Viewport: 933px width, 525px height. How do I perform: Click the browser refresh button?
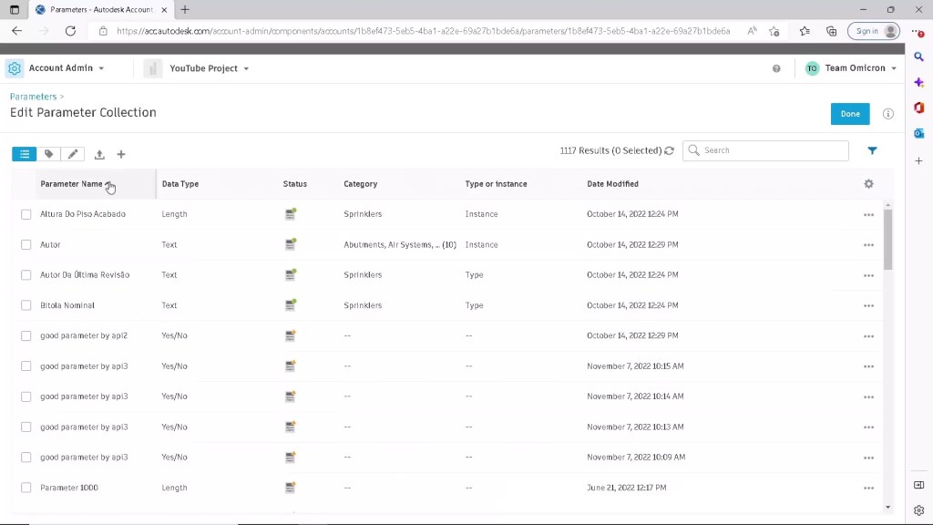[x=70, y=31]
